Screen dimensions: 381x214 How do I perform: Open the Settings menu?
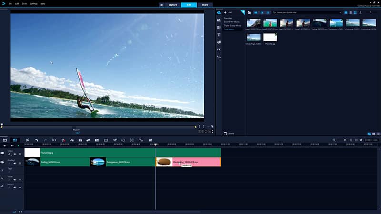tap(34, 4)
